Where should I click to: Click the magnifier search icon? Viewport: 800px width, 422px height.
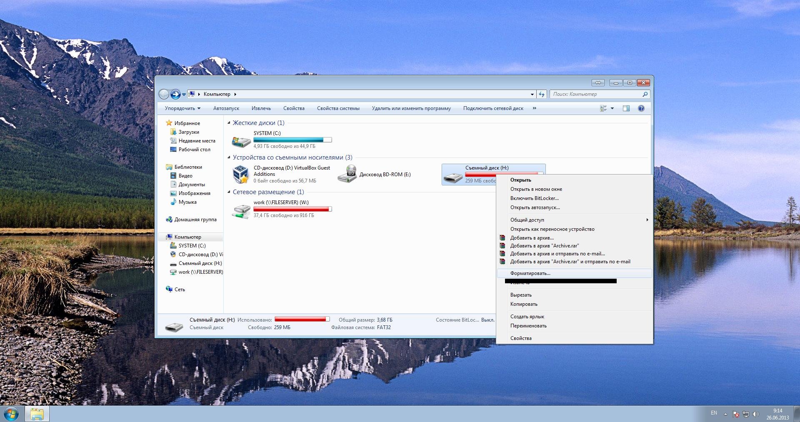645,94
